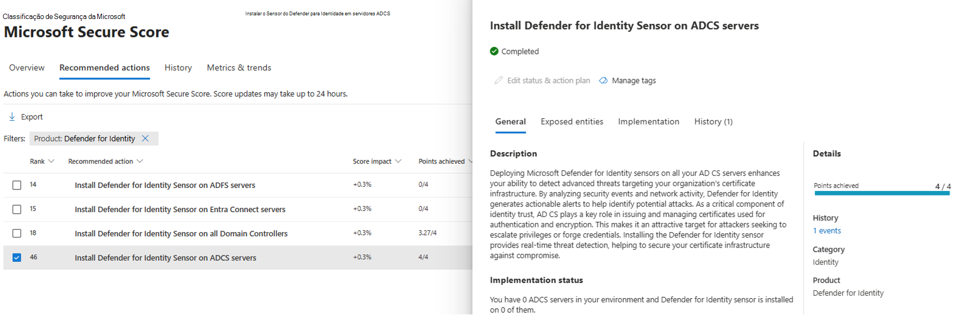
Task: Click the green Completed checkmark icon
Action: (x=494, y=51)
